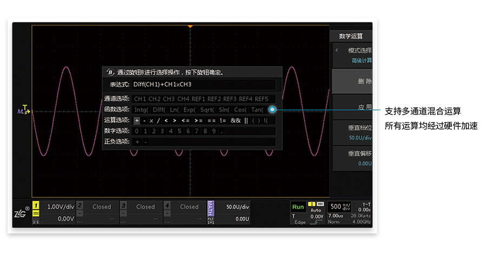Select the plus operator in 运算选项
Screen dimensions: 487x260
coord(137,120)
